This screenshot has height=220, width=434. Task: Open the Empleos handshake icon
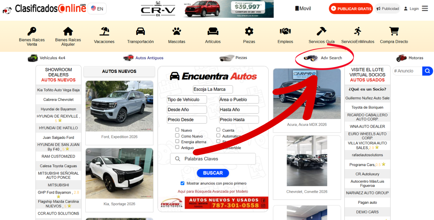click(x=285, y=31)
